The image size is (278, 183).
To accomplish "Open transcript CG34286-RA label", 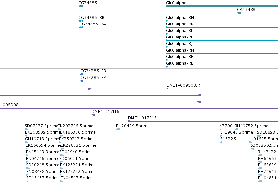I will click(92, 24).
